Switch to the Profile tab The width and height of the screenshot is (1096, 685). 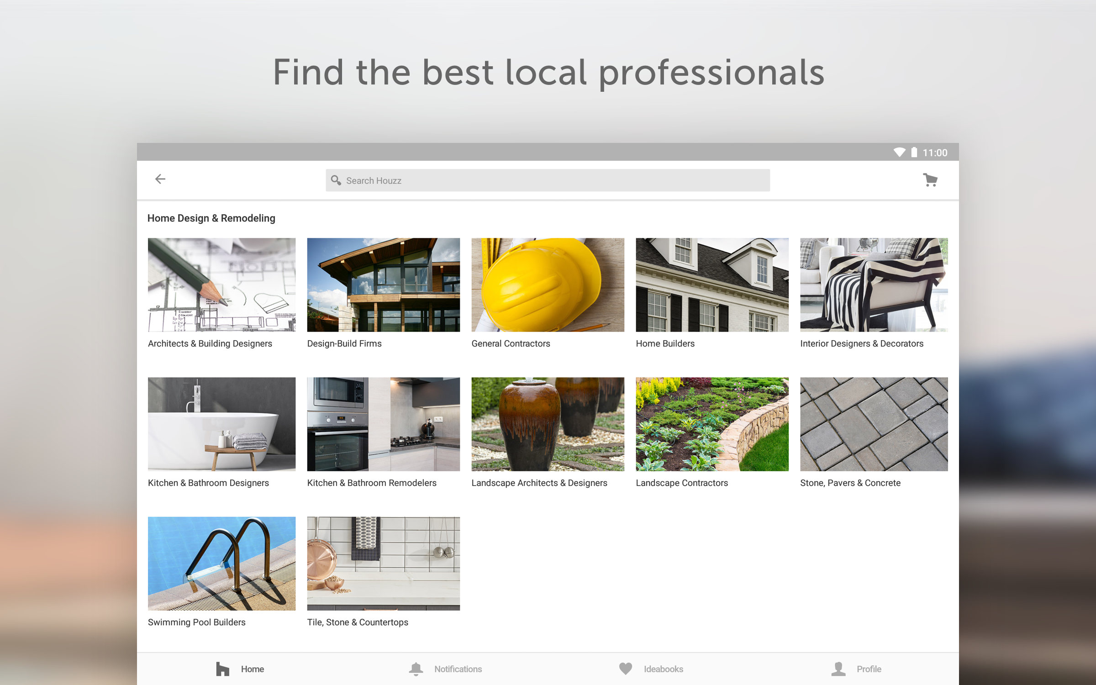click(x=869, y=669)
